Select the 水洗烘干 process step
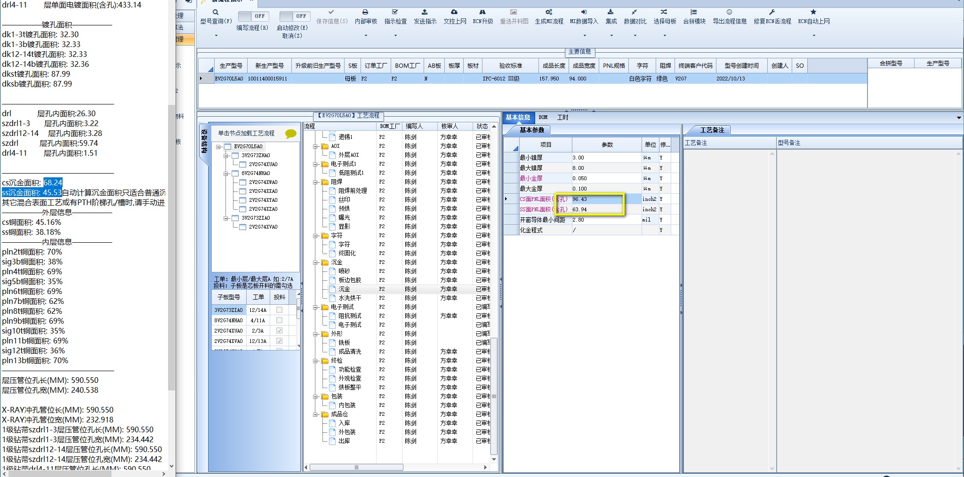The width and height of the screenshot is (964, 477). (350, 298)
